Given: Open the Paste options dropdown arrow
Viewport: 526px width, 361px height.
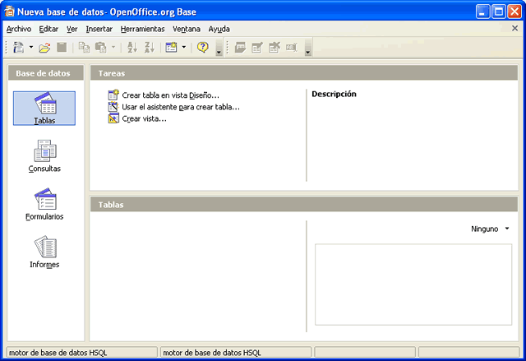Looking at the screenshot, I should coord(113,47).
